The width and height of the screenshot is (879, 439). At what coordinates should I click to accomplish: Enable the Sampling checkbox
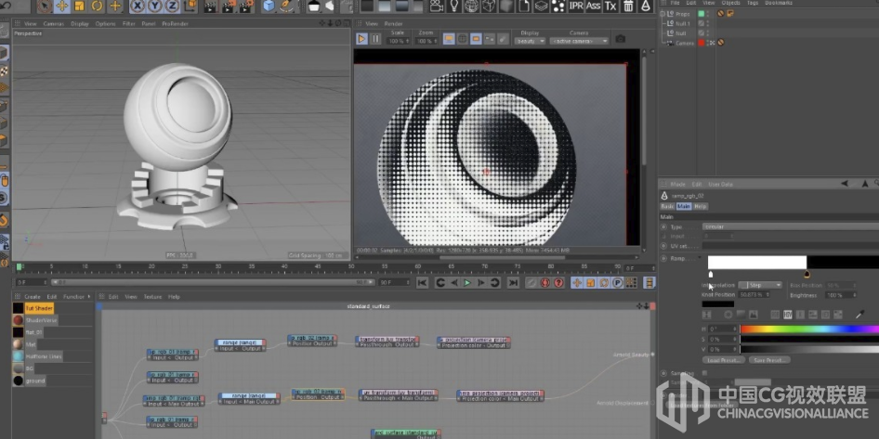click(x=704, y=373)
